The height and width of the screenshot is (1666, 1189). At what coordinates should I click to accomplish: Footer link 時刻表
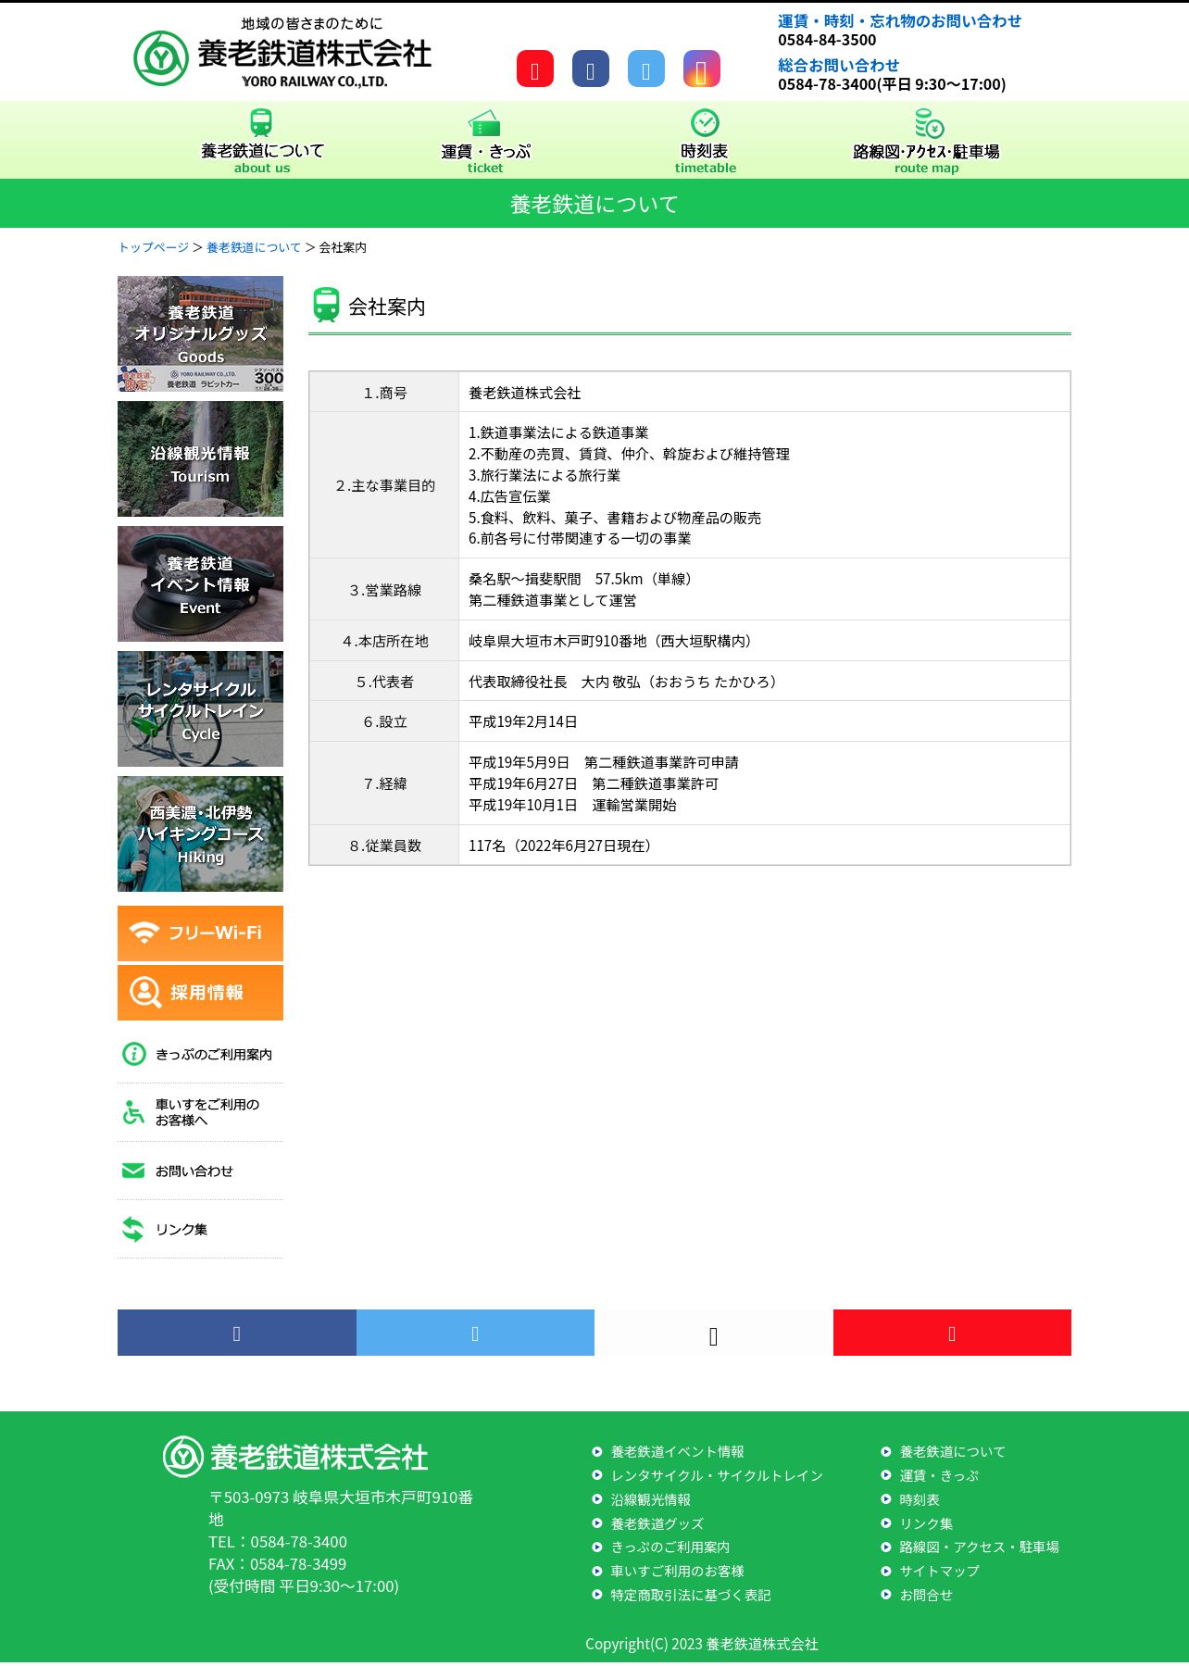pyautogui.click(x=920, y=1500)
